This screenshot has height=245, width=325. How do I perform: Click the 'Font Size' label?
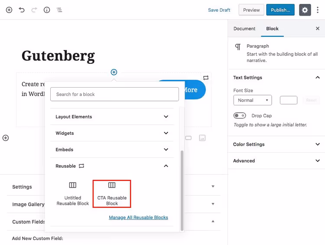tap(243, 91)
